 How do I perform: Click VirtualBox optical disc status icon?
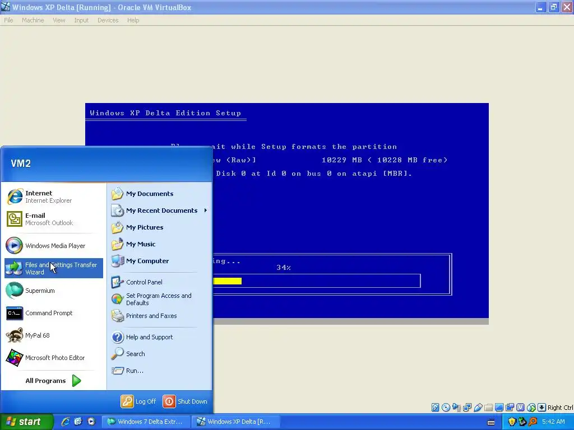point(446,408)
